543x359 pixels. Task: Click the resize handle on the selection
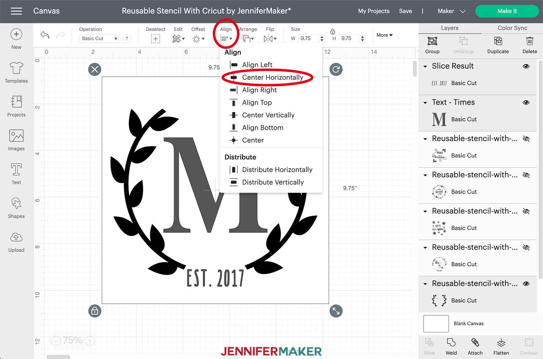[336, 311]
